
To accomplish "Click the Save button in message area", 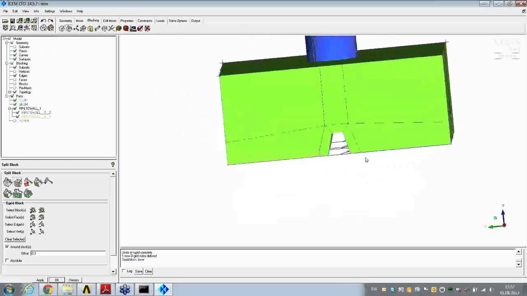I will pyautogui.click(x=139, y=271).
